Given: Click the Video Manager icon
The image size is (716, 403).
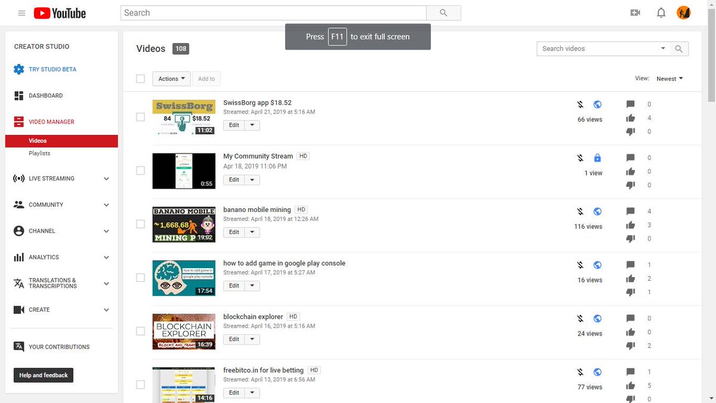Looking at the screenshot, I should (18, 122).
